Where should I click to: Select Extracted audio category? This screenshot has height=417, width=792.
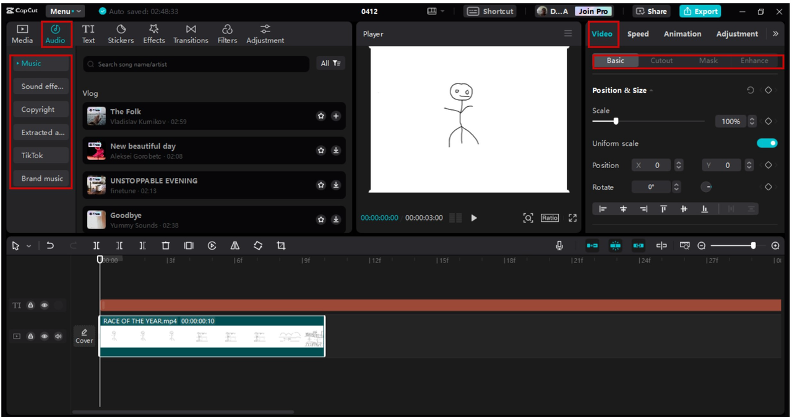(41, 132)
